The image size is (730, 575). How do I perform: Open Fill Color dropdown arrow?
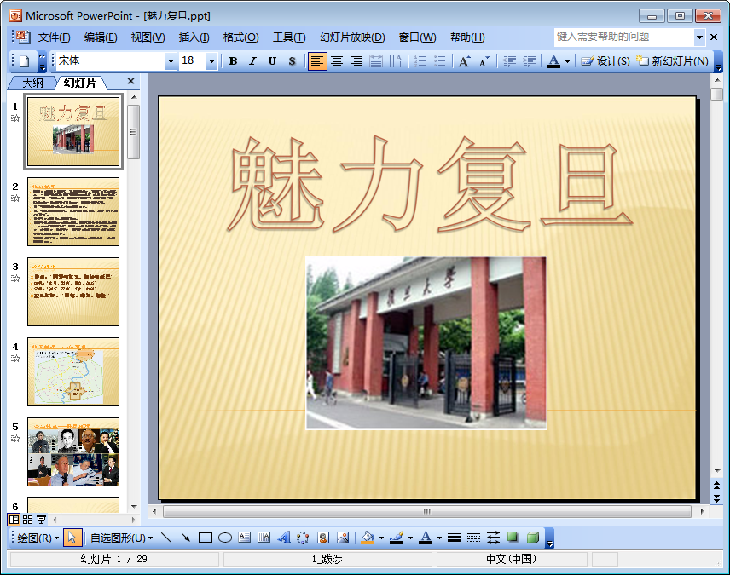(x=381, y=538)
